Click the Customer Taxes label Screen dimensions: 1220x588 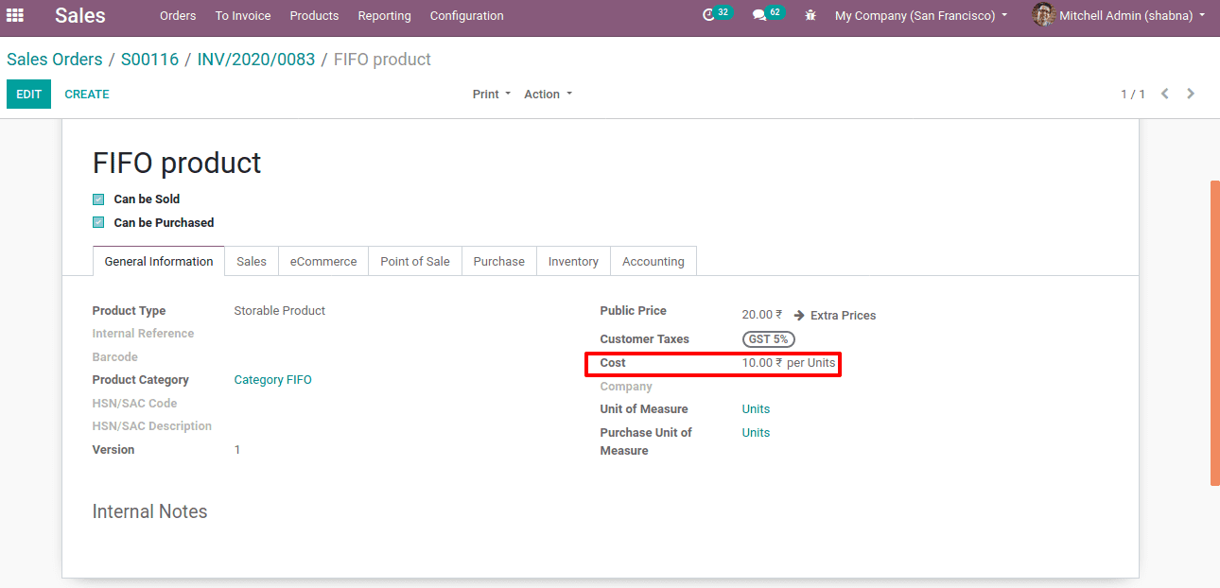[x=644, y=339]
